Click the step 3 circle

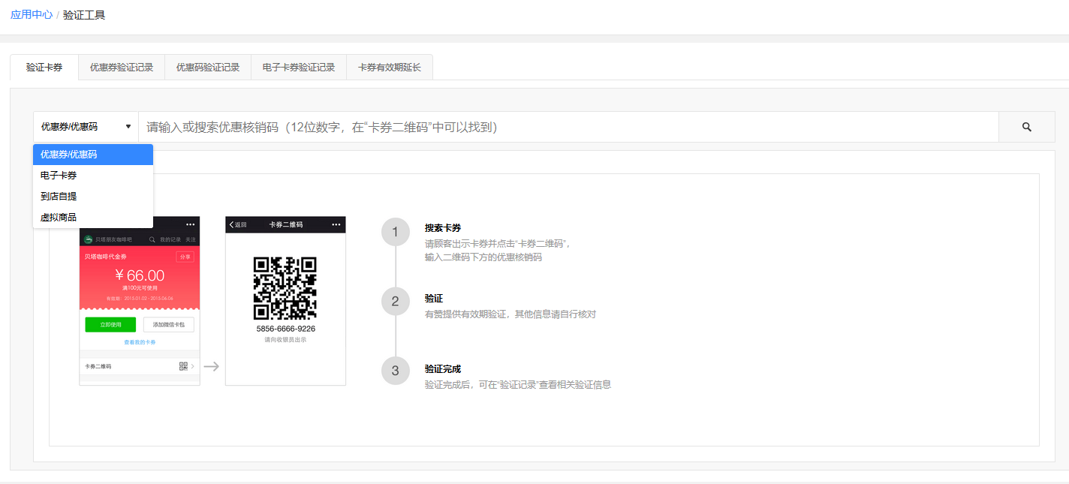[x=395, y=371]
